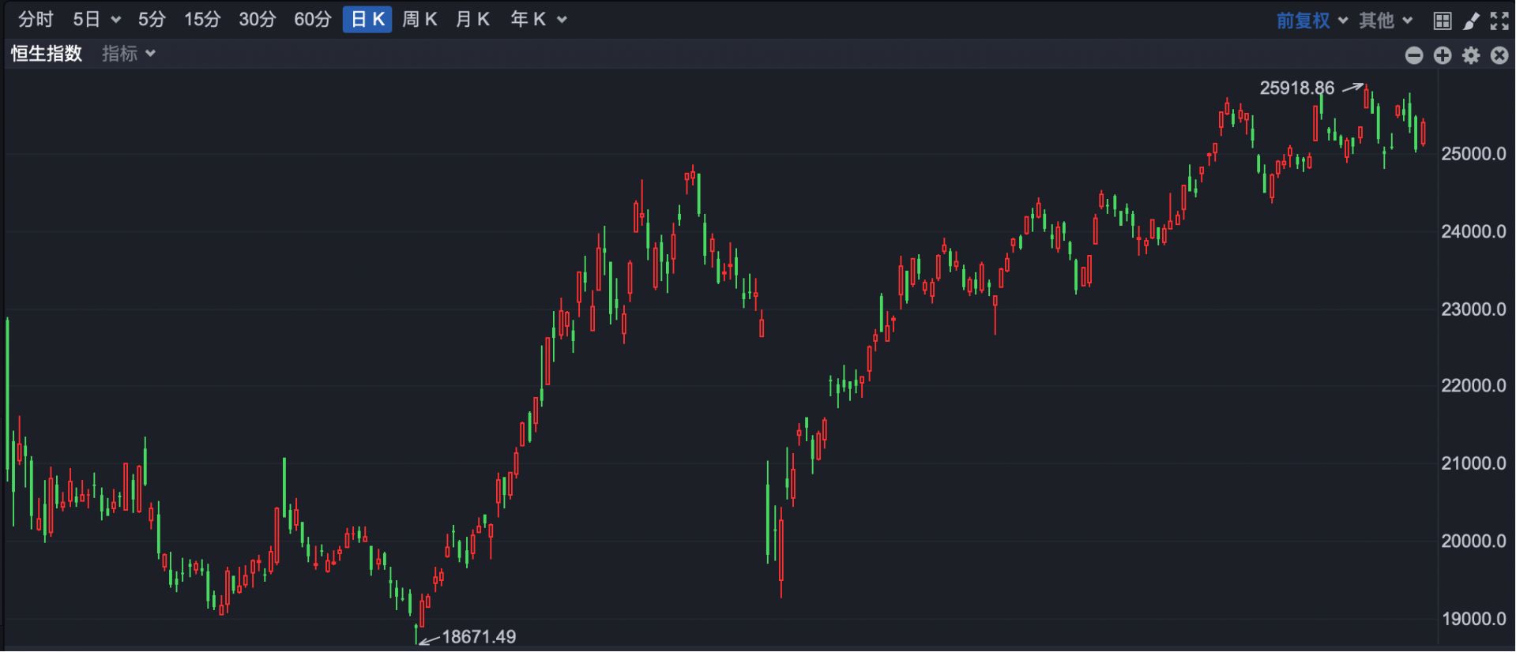Expand the 5日 dropdown arrow
The height and width of the screenshot is (652, 1516).
point(116,20)
